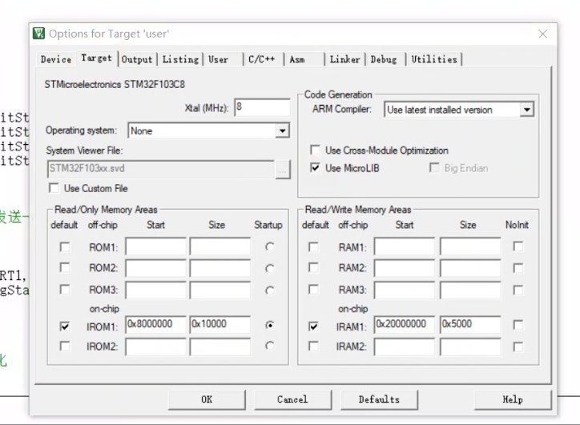Click the IROM1 Size field 0x10000
This screenshot has height=425, width=580.
tap(220, 324)
